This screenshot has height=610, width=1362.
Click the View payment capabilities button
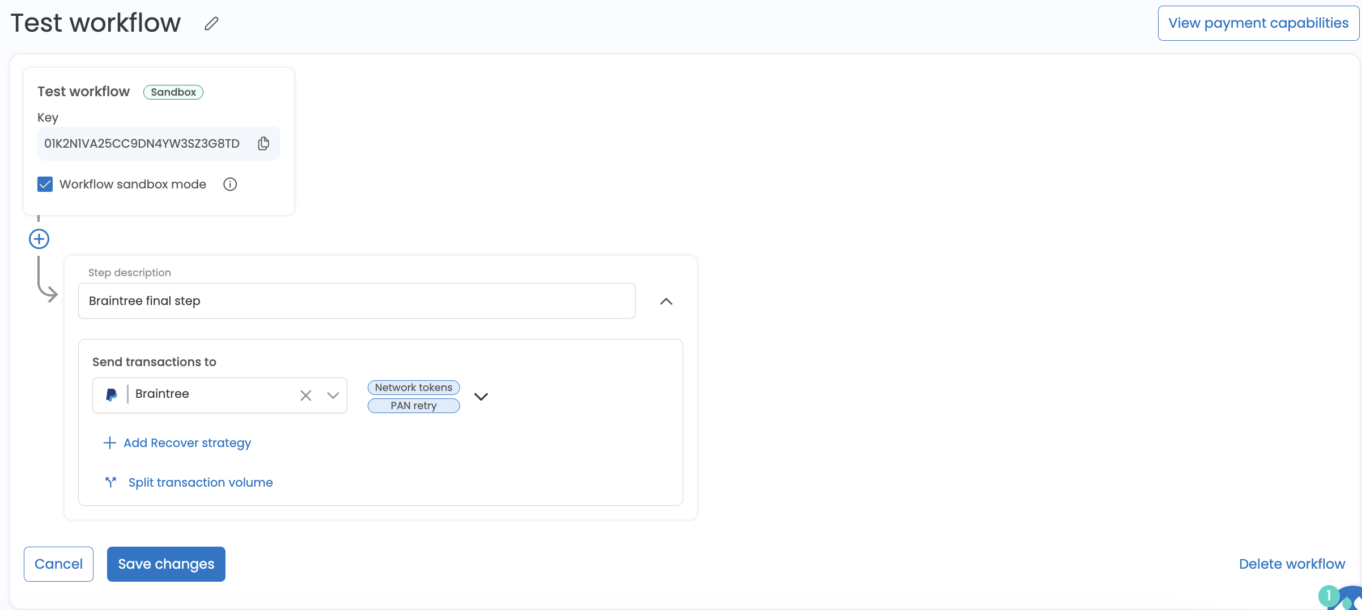tap(1258, 23)
